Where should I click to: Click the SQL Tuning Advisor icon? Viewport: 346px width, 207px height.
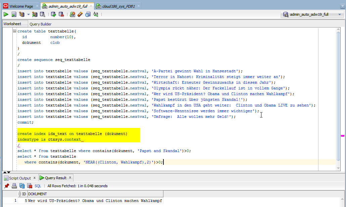(x=42, y=14)
